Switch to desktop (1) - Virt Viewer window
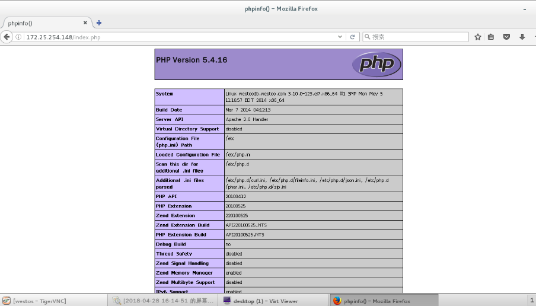This screenshot has width=536, height=306. 274,301
